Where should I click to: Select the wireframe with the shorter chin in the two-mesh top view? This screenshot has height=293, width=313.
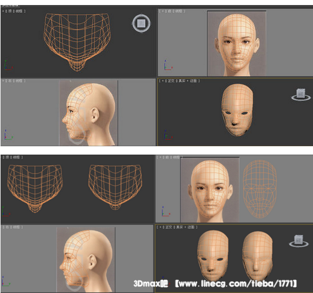[x=115, y=187]
